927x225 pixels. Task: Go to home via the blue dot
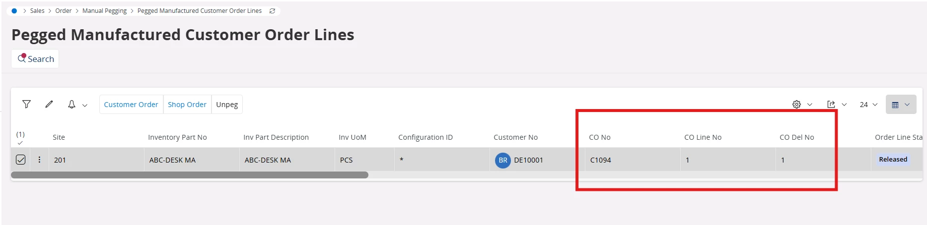click(14, 11)
